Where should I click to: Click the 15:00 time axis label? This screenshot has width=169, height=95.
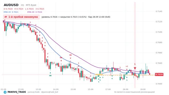click(x=73, y=89)
